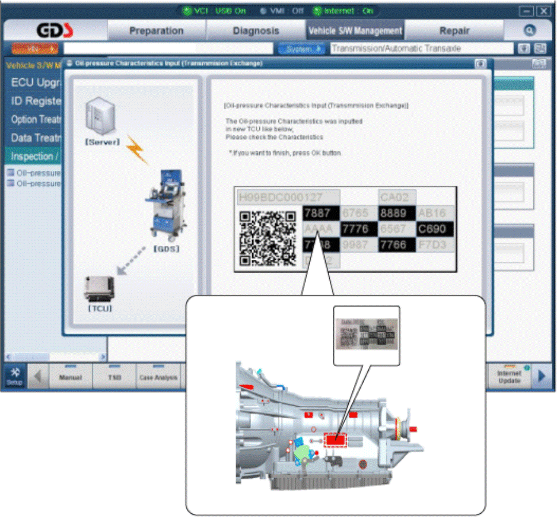Click the dialog camera capture icon

click(x=480, y=64)
